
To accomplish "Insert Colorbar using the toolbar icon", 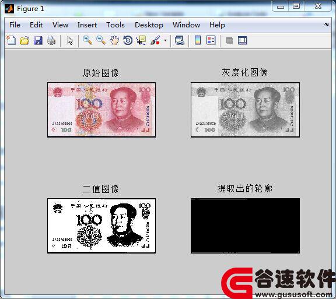I will tap(198, 40).
